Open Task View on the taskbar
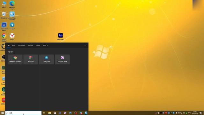204x115 pixels. [44, 113]
